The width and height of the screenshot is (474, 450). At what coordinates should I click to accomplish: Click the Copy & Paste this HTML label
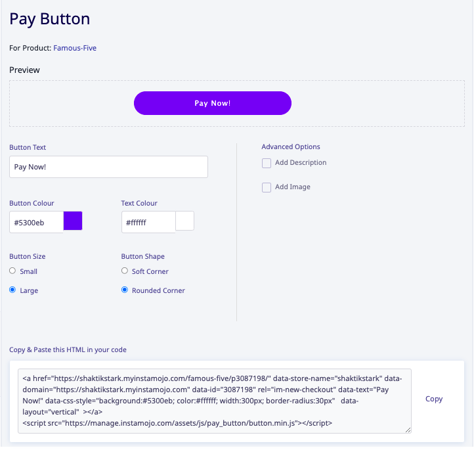pyautogui.click(x=68, y=349)
